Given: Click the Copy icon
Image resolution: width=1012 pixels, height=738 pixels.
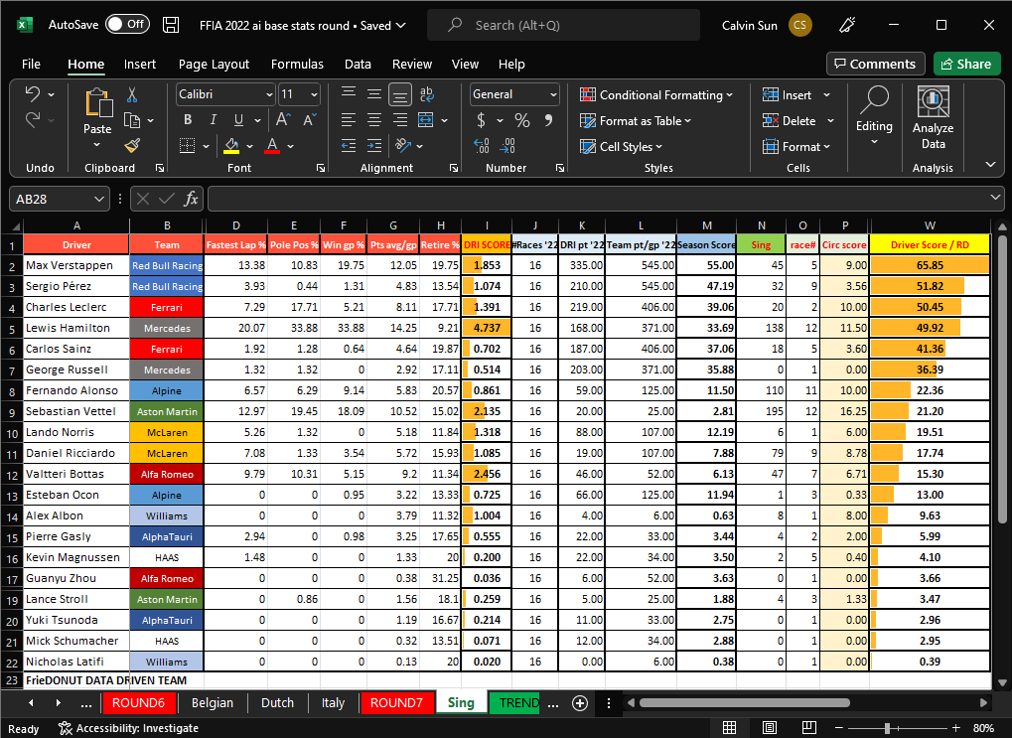Looking at the screenshot, I should click(x=132, y=121).
